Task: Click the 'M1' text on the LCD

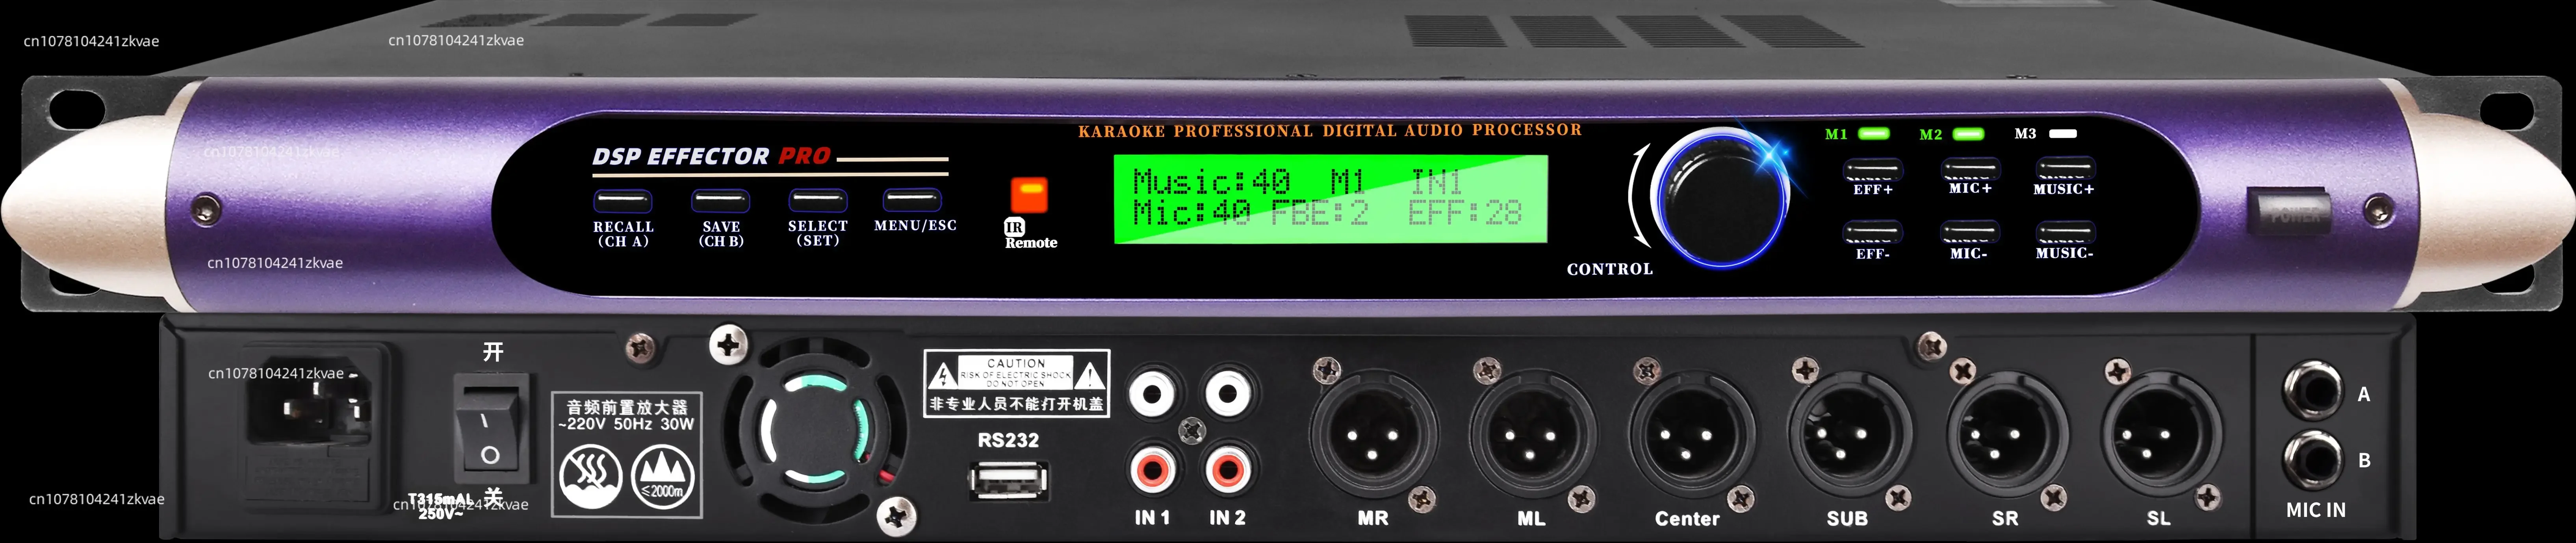Action: coord(1347,181)
